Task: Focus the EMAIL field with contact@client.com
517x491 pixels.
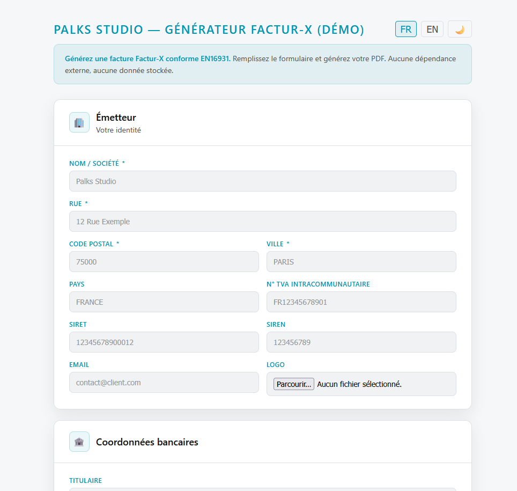Action: pyautogui.click(x=164, y=382)
